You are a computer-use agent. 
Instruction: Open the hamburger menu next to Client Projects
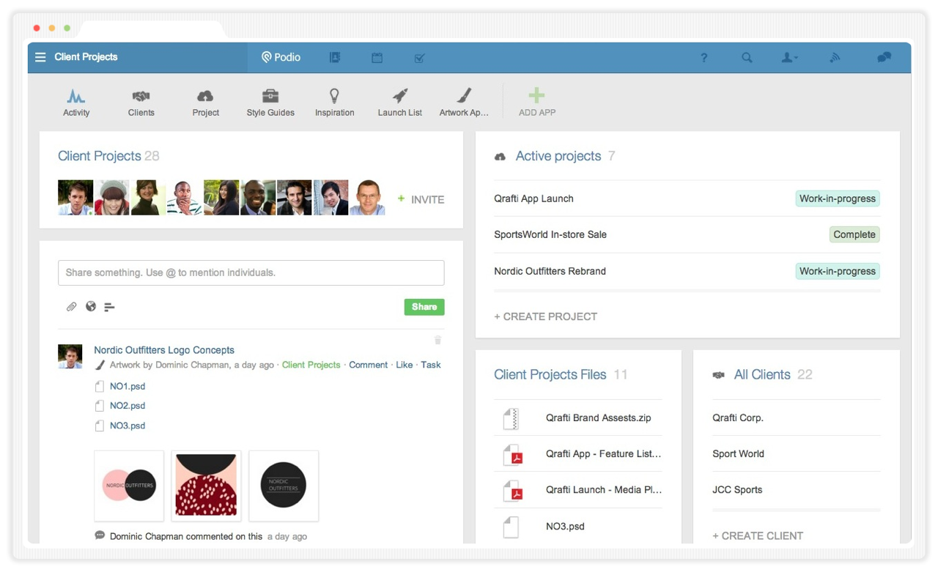(x=40, y=56)
